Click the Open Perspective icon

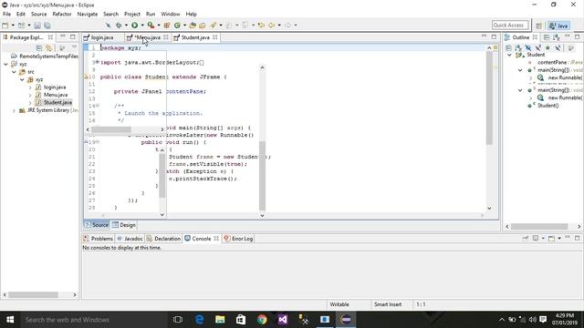coord(538,26)
